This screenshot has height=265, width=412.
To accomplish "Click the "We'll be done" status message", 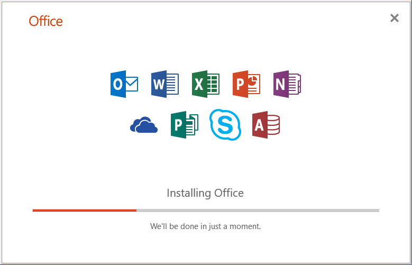I will 206,226.
